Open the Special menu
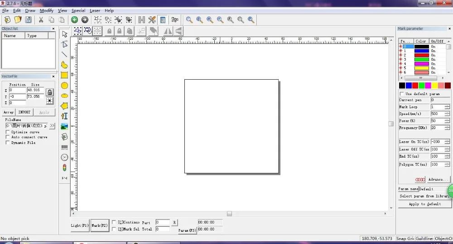Viewport: 453px width, 244px height. click(x=78, y=10)
